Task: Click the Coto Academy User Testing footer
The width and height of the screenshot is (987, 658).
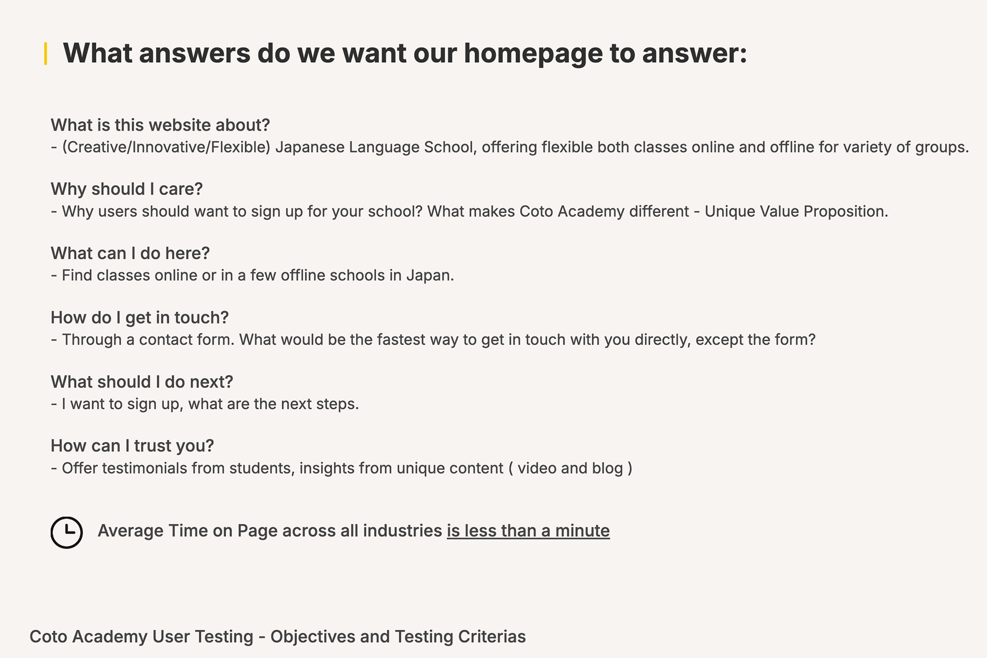Action: (x=278, y=637)
